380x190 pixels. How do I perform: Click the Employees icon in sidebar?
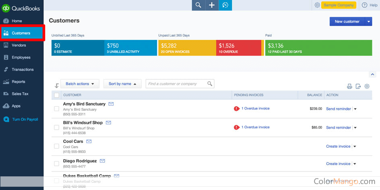click(x=6, y=58)
